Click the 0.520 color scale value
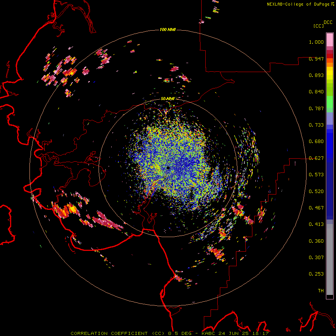This screenshot has width=336, height=336. click(x=316, y=192)
